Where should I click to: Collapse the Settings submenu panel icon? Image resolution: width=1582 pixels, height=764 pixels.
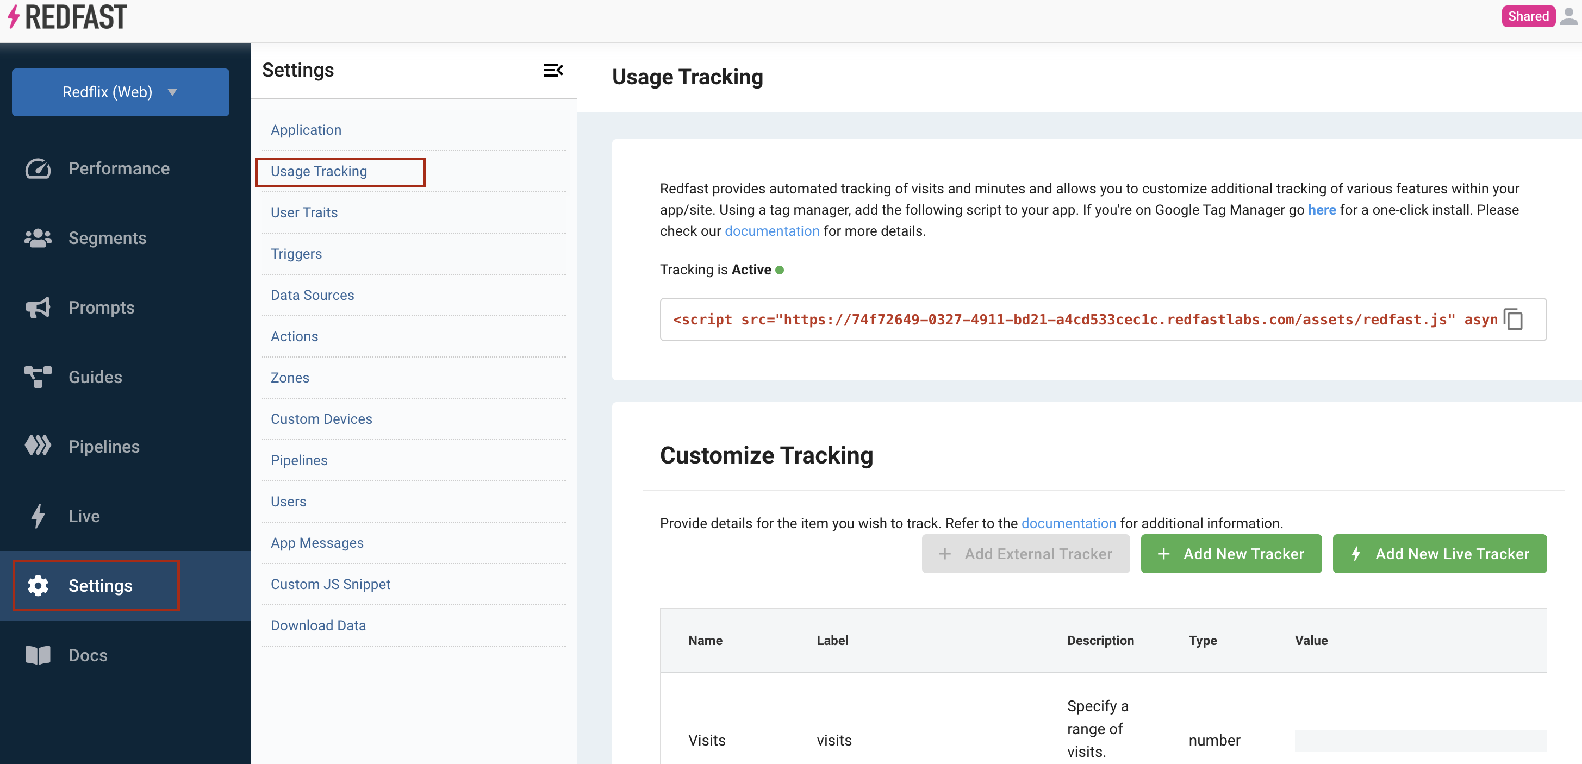point(553,70)
